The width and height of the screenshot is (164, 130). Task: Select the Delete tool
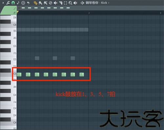pos(51,3)
